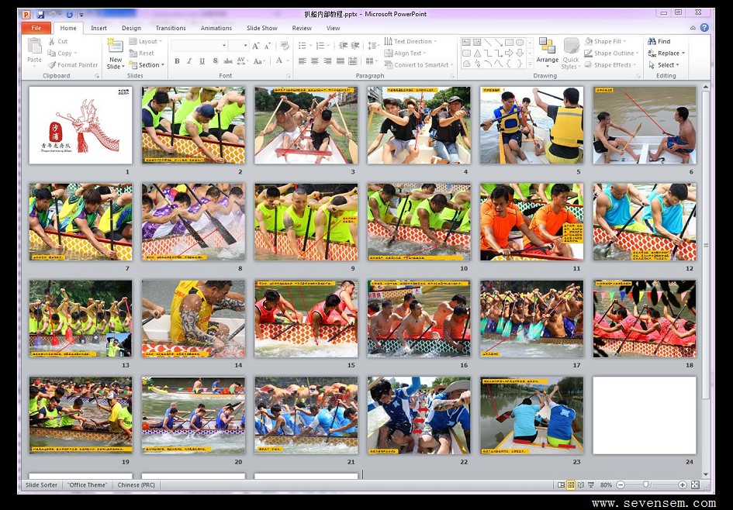Click the Copy command

pyautogui.click(x=62, y=53)
